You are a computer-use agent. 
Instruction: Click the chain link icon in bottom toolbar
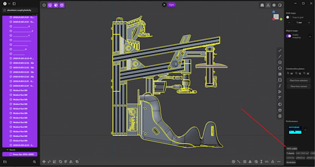[266, 161]
